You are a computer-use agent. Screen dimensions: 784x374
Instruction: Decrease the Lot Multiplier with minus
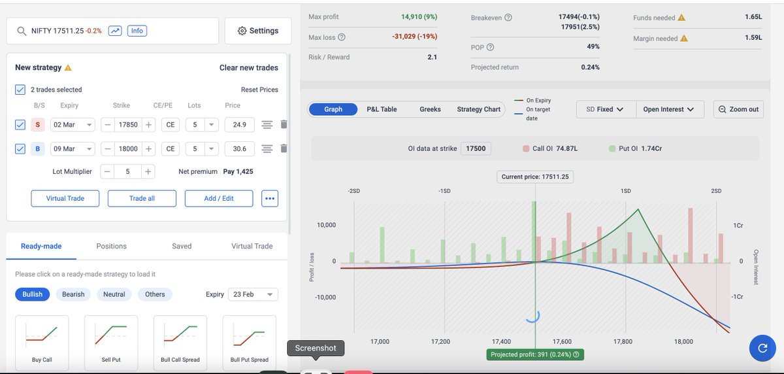tap(107, 171)
